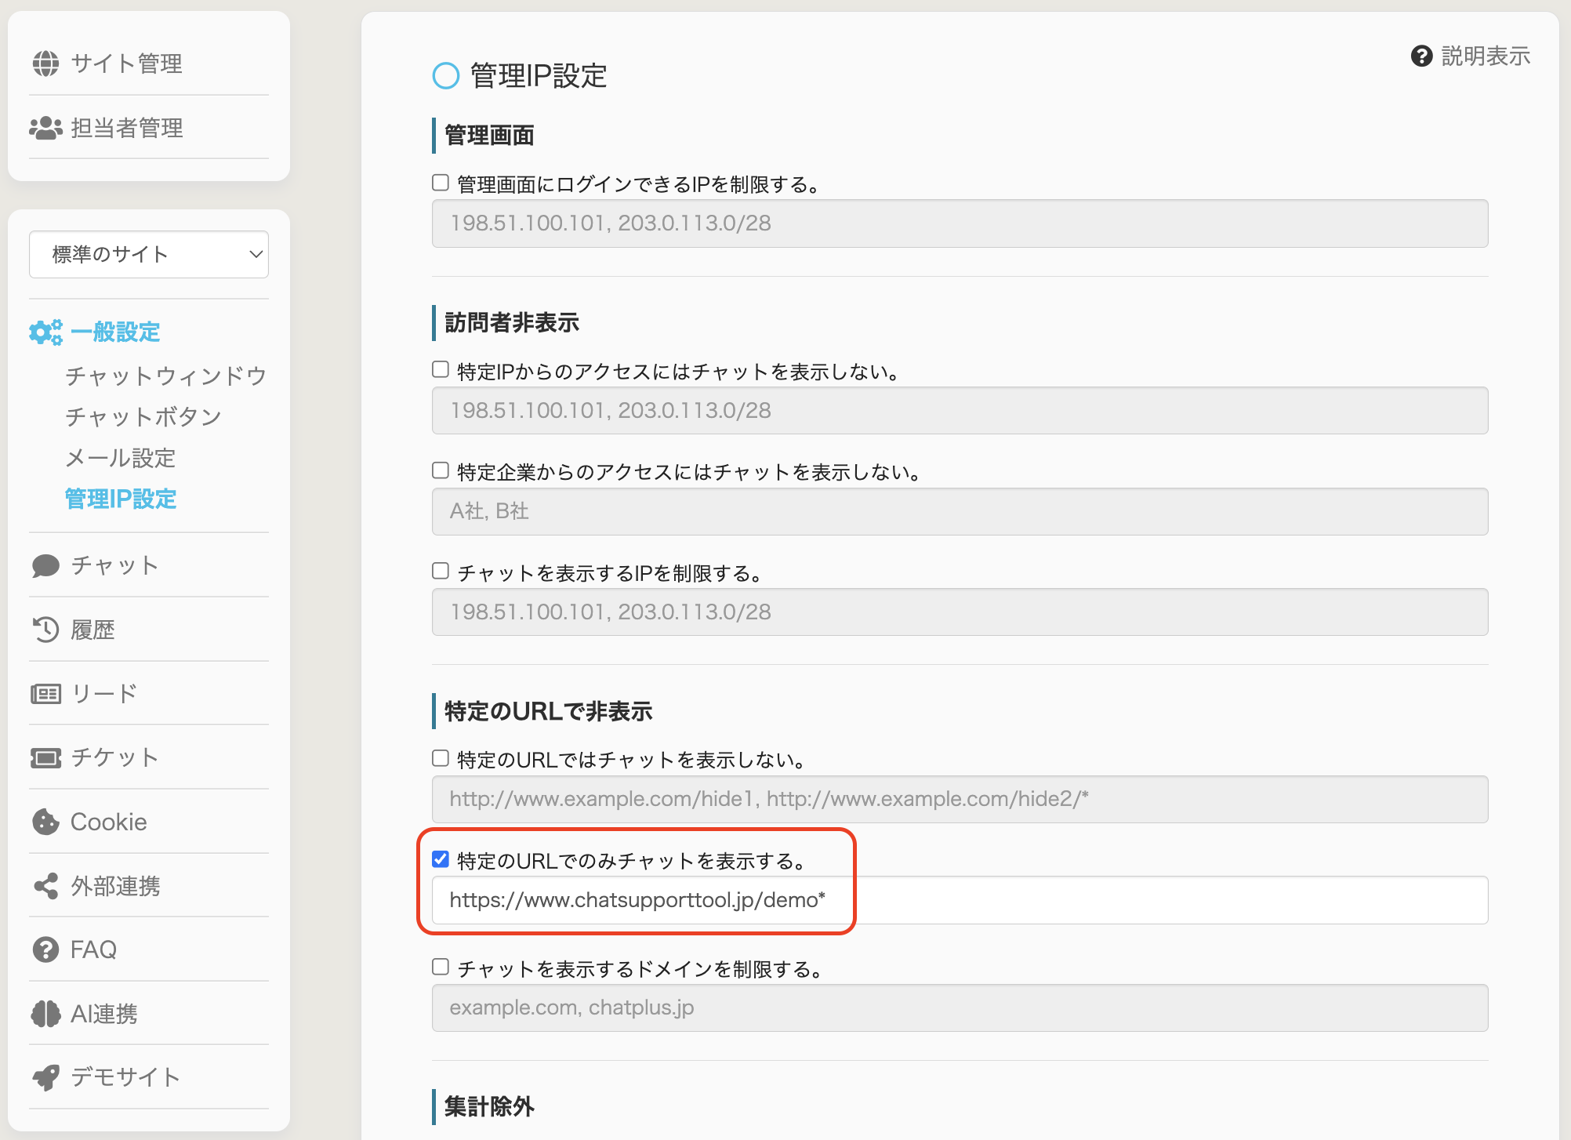Click the clock history icon for 履歴
The width and height of the screenshot is (1571, 1140).
(x=45, y=630)
